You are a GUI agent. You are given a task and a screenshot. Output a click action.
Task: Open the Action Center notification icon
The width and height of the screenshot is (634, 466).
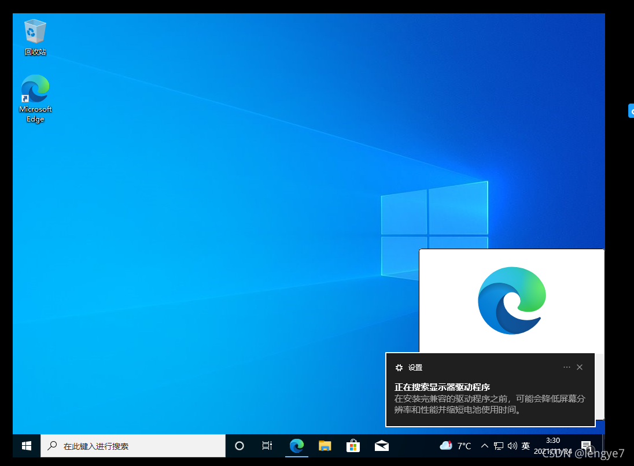[586, 446]
